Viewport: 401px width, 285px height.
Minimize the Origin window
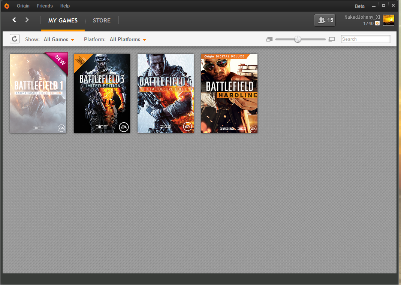[x=374, y=6]
